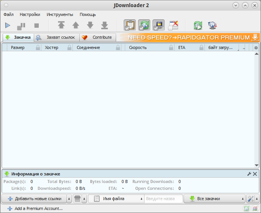Expand arrow next to Добавить новые ссылки
The width and height of the screenshot is (261, 213).
69,199
